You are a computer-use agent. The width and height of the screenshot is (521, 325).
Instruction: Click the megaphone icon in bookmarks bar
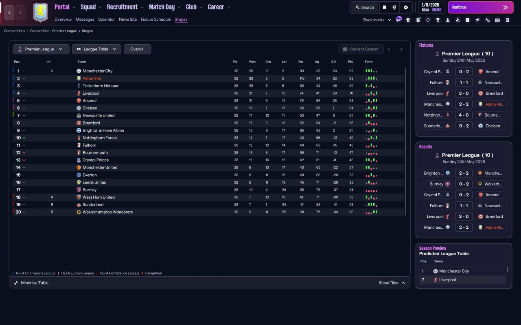[477, 20]
